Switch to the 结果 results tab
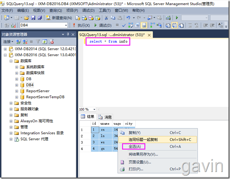This screenshot has height=179, width=230. (x=88, y=116)
